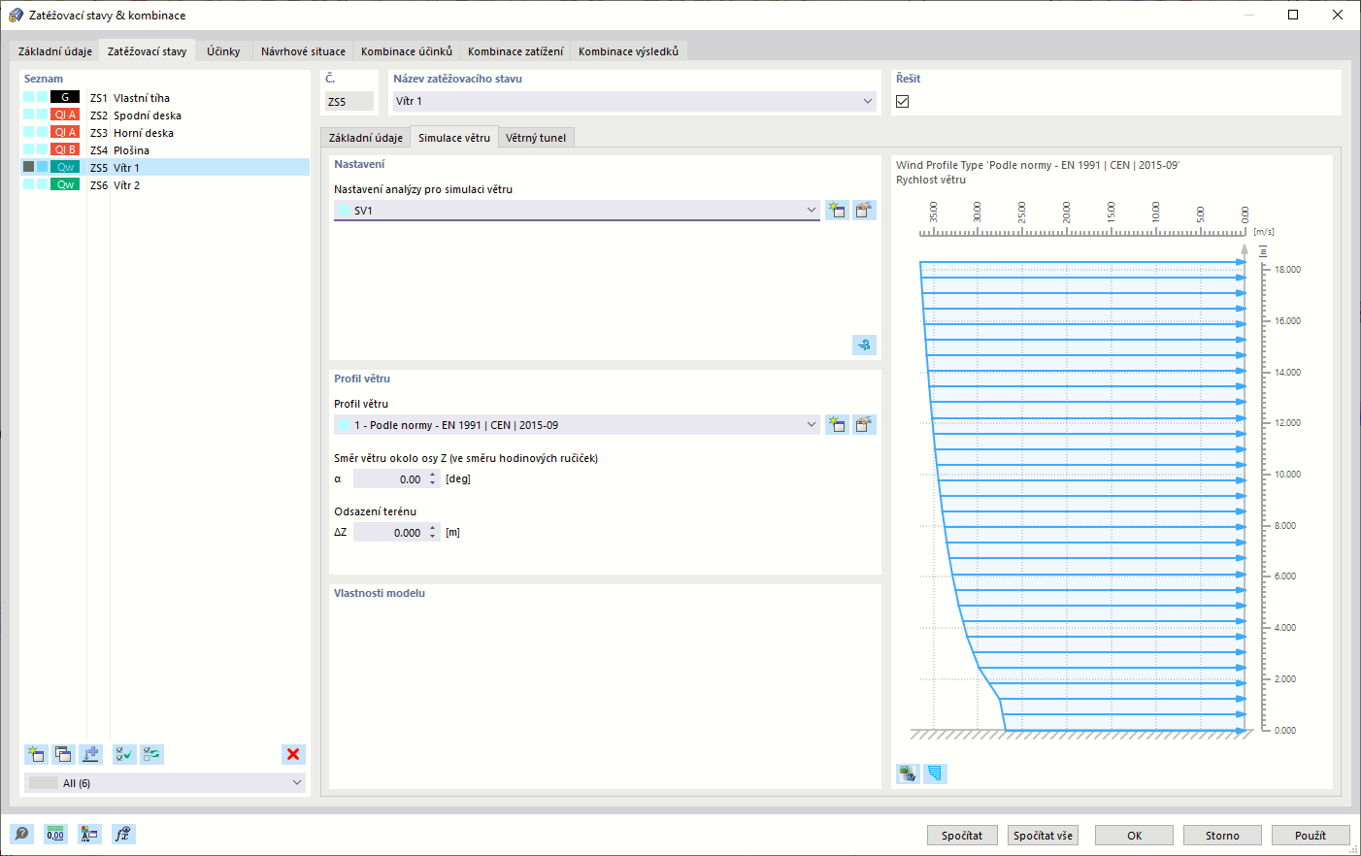Go to the Kombinace účinků tab

click(x=407, y=51)
